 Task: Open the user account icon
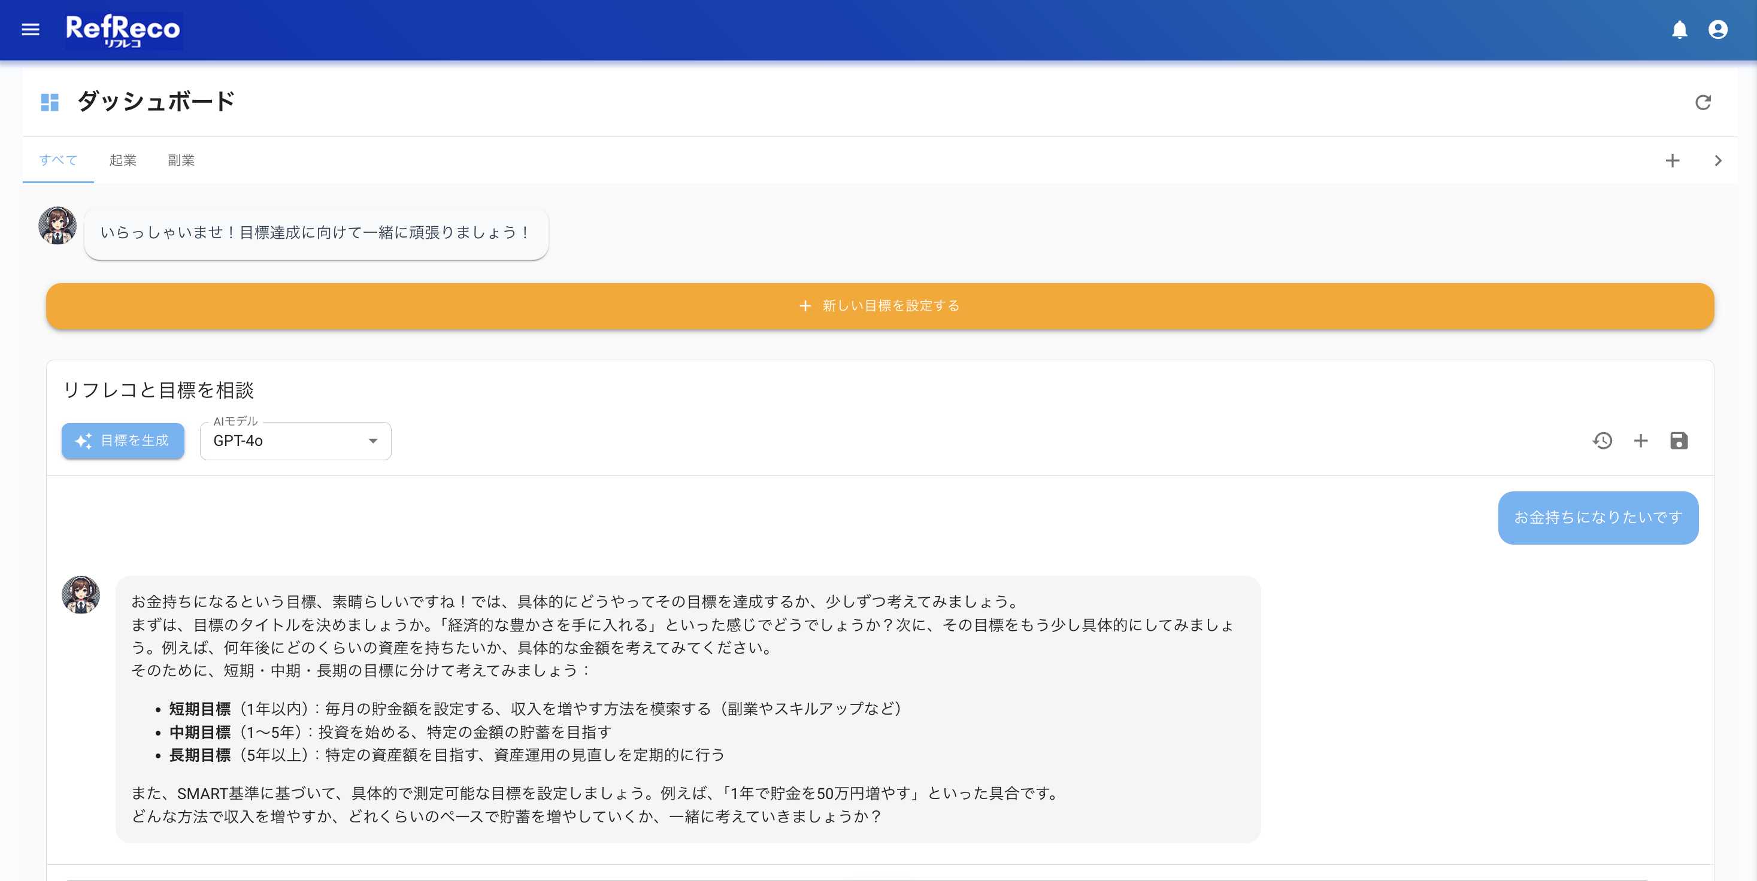pos(1717,30)
